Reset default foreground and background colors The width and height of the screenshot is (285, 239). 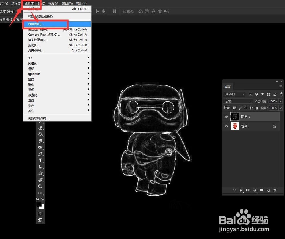[x=38, y=199]
